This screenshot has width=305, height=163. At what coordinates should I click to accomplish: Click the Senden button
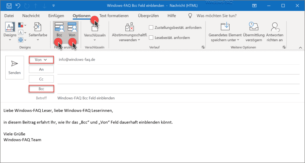coord(15,67)
